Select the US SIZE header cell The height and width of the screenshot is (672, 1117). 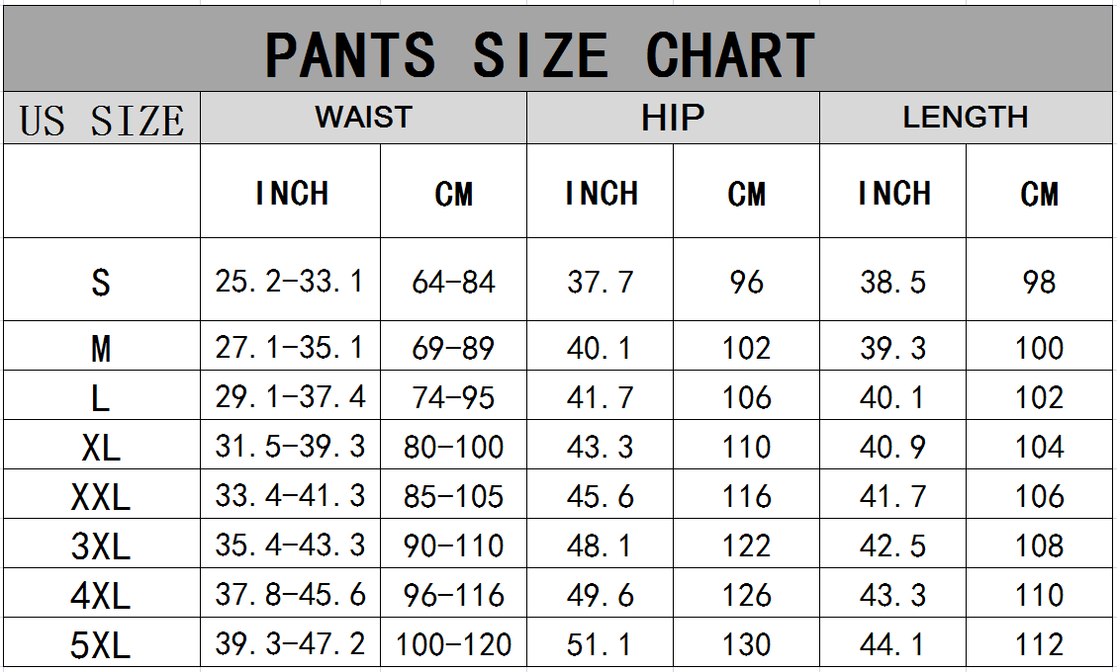click(102, 121)
